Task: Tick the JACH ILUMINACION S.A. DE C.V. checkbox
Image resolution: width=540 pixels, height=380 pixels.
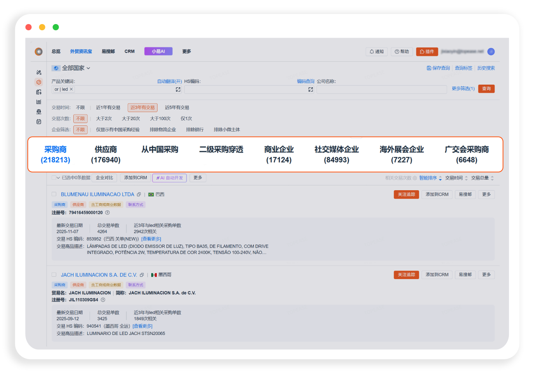Action: 54,275
